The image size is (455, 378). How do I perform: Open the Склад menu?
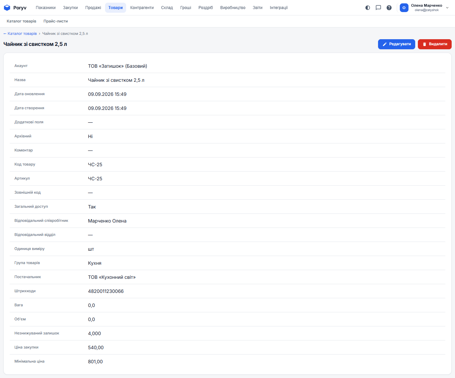point(167,8)
